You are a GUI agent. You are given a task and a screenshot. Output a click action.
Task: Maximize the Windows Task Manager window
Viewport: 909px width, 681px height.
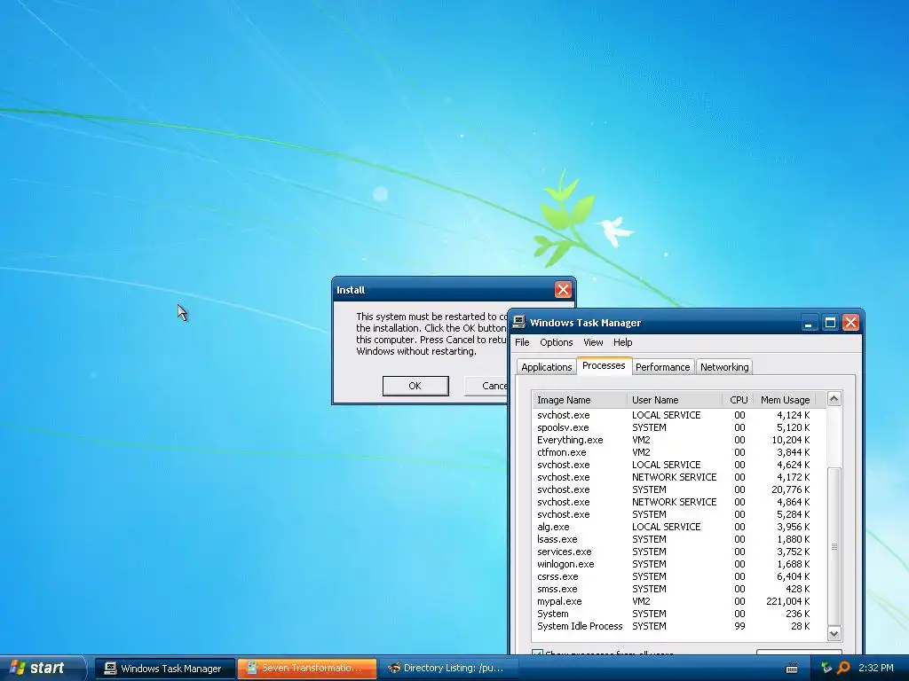pos(830,323)
